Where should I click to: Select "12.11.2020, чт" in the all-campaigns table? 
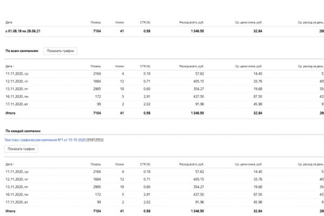click(17, 82)
